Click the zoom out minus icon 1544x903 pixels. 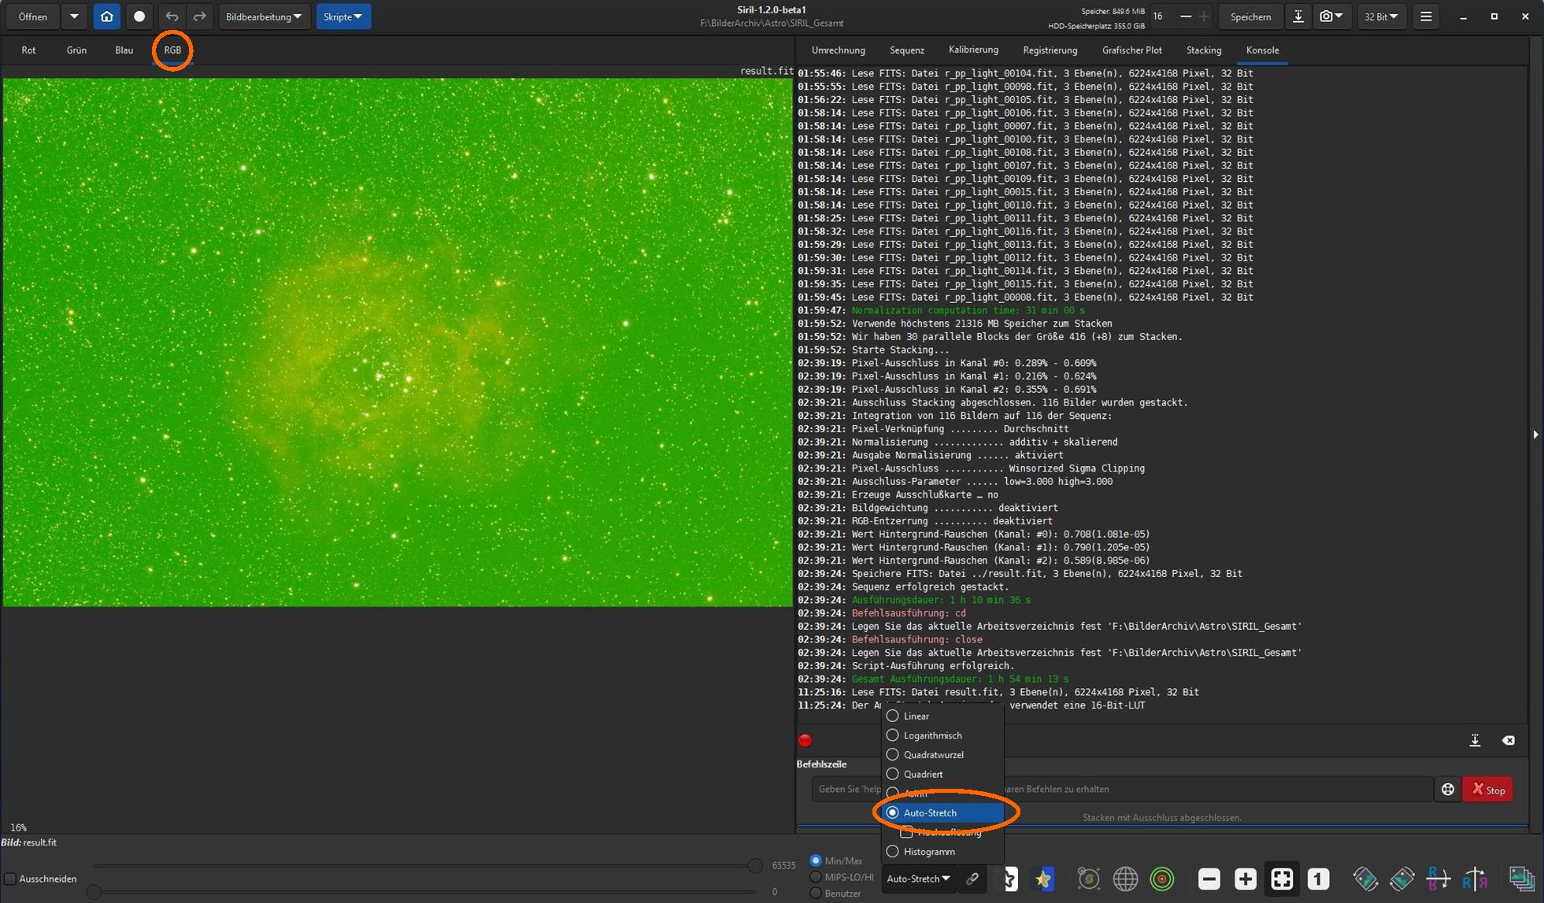tap(1209, 879)
